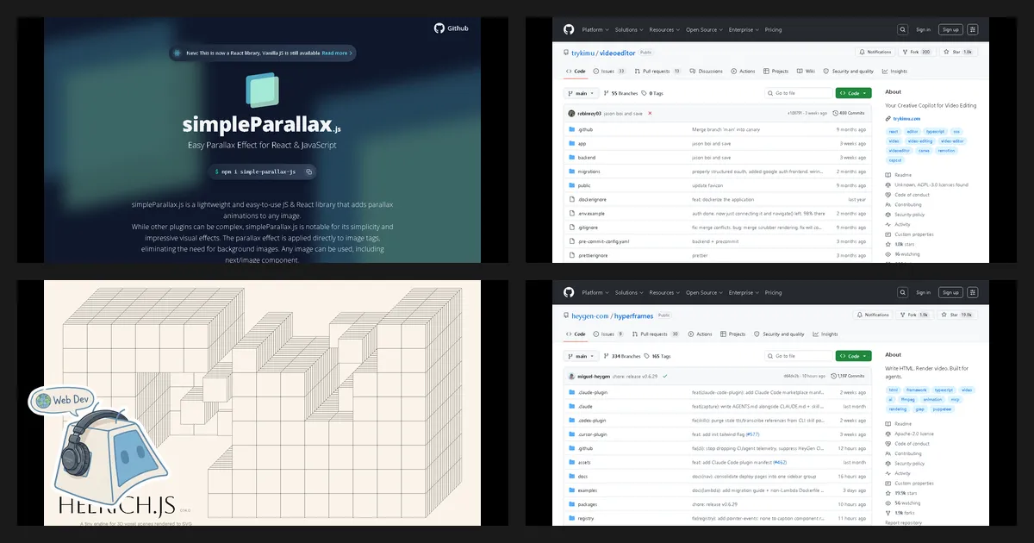The image size is (1034, 543).
Task: Open the packages folder in hyperframes repo
Action: coord(588,504)
